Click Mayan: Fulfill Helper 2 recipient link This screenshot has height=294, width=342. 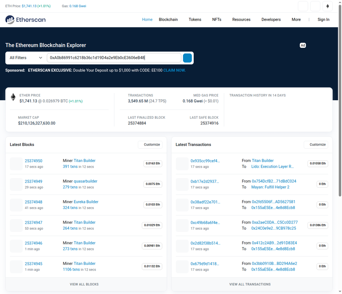point(270,187)
